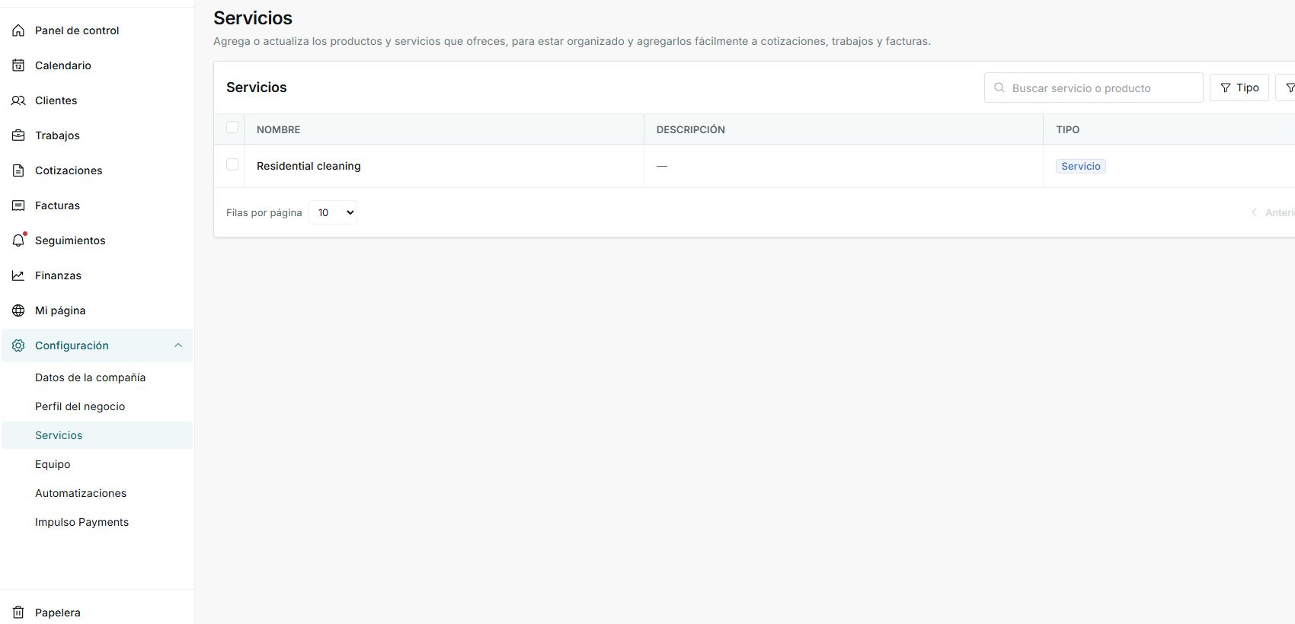1295x624 pixels.
Task: Go to Mi página
Action: tap(98, 310)
